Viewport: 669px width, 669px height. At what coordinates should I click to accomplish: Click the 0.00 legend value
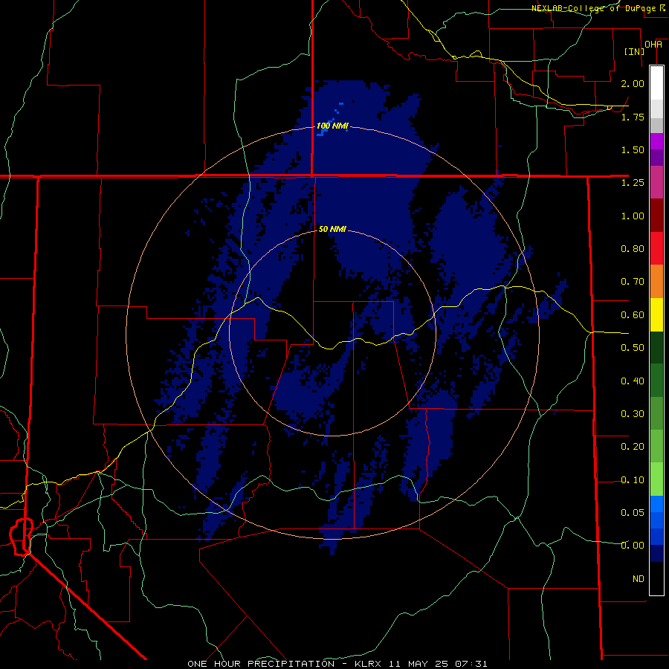pyautogui.click(x=633, y=546)
